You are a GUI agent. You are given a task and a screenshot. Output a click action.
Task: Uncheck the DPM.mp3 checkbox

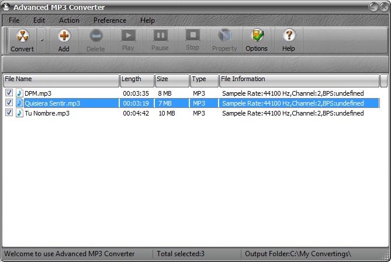9,93
